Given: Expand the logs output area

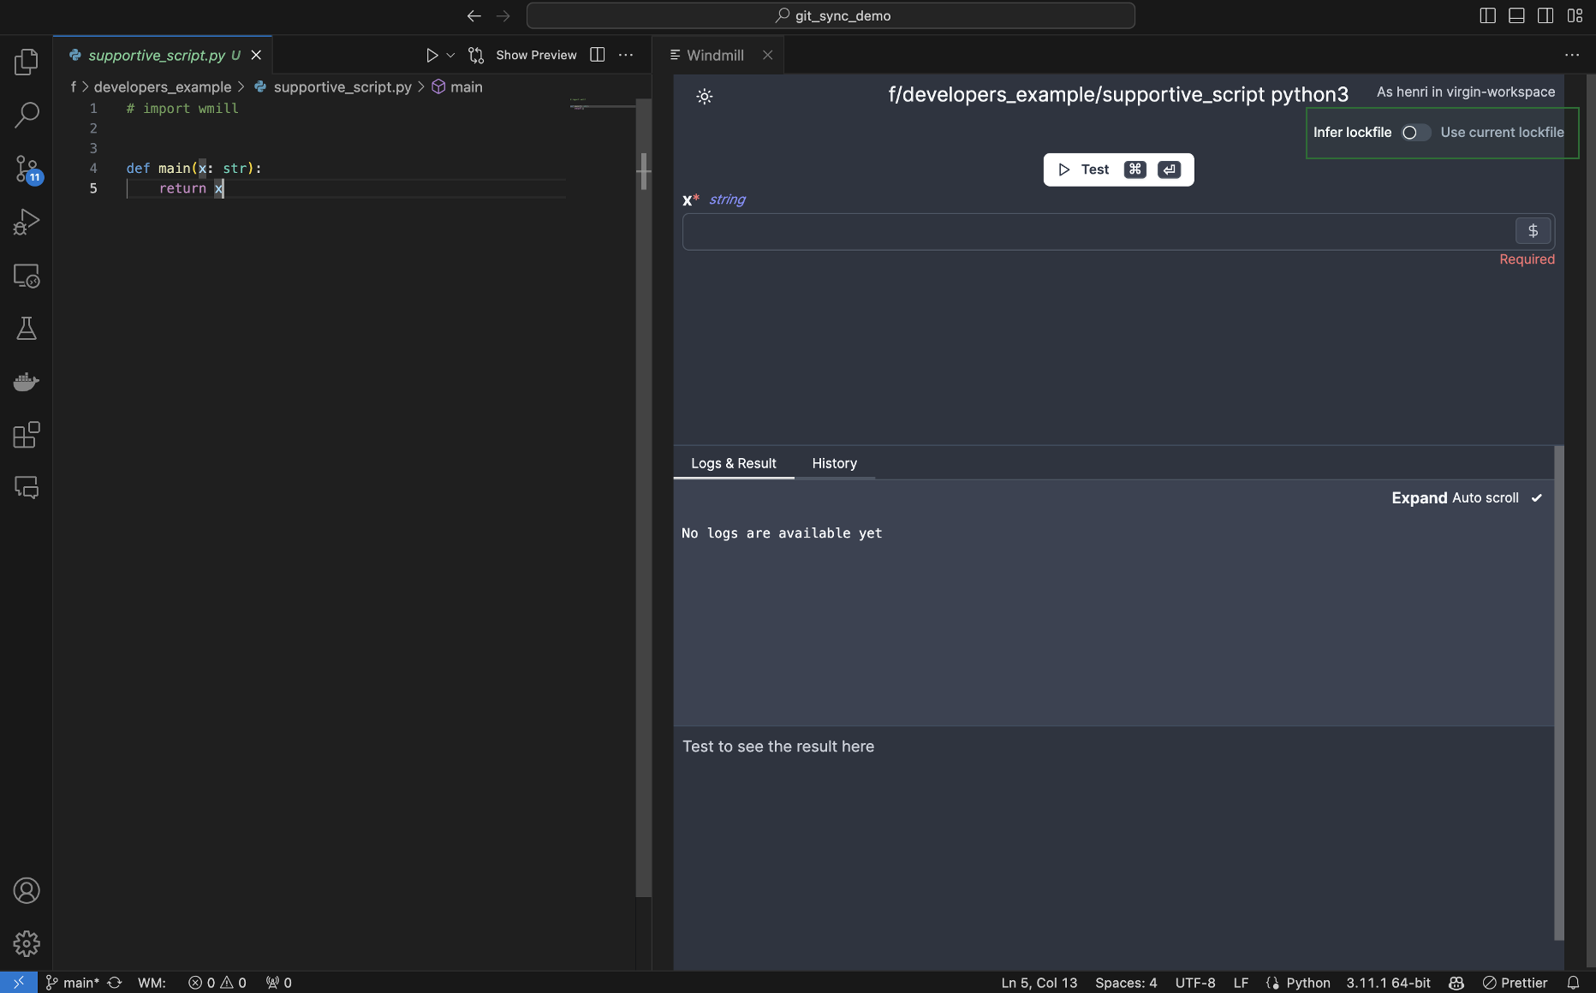Looking at the screenshot, I should [1419, 497].
